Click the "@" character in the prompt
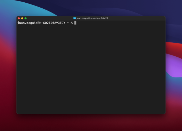The width and height of the screenshot is (182, 131). tap(38, 23)
